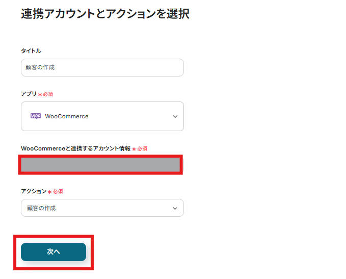
Task: Click 必須 marker beside アクション
Action: click(58, 192)
